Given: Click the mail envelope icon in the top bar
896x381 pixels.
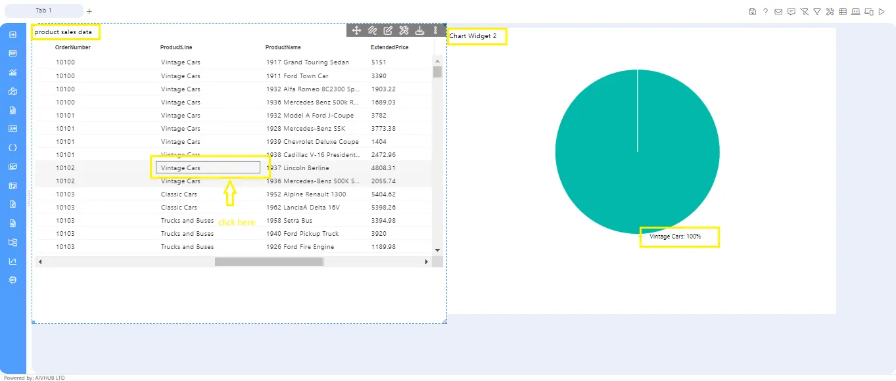Looking at the screenshot, I should 778,11.
